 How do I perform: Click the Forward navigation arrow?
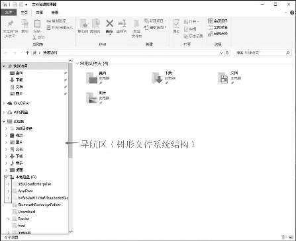[15, 53]
